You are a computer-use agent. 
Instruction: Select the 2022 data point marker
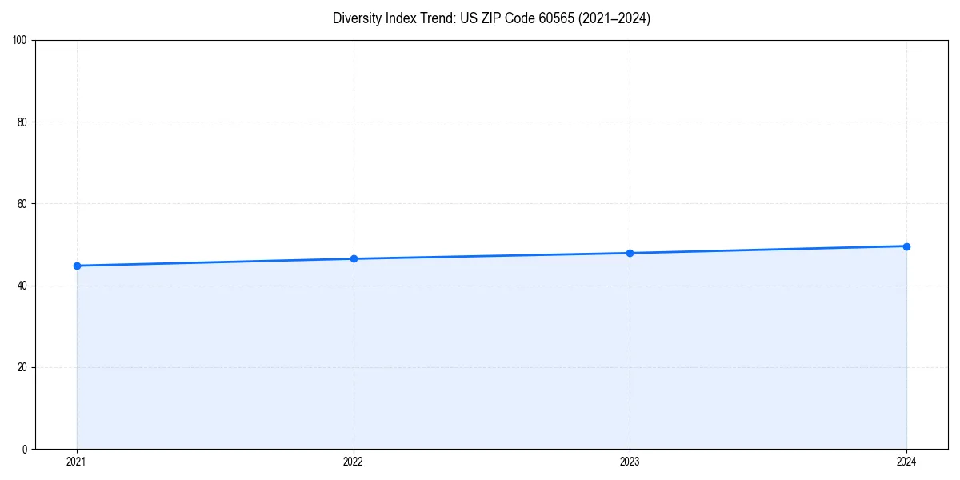point(354,258)
